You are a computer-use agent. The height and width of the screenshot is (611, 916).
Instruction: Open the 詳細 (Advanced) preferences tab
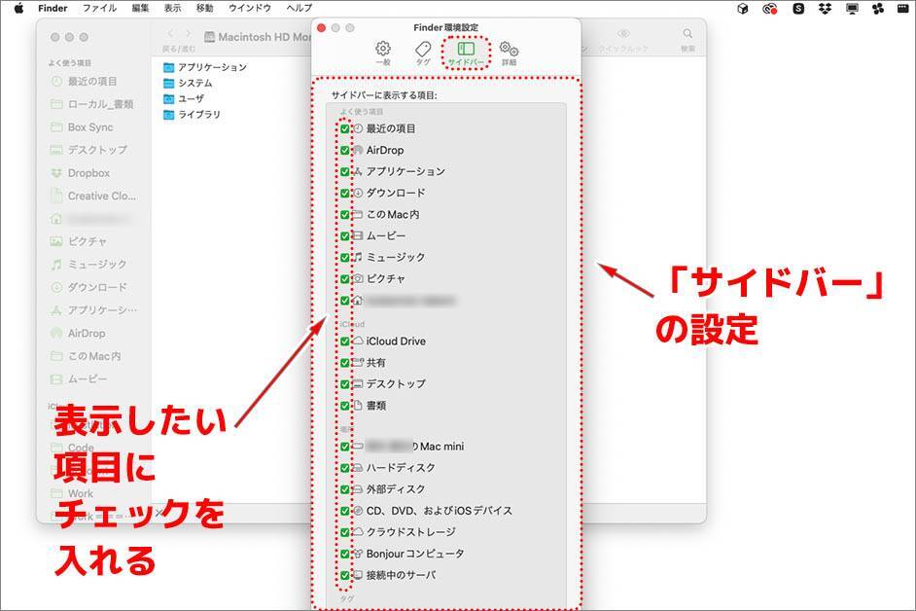coord(509,53)
